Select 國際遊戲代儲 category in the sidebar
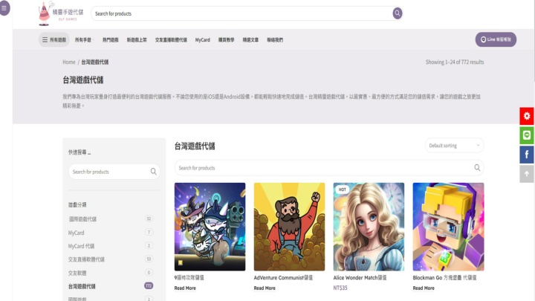The height and width of the screenshot is (301, 535). tap(82, 219)
